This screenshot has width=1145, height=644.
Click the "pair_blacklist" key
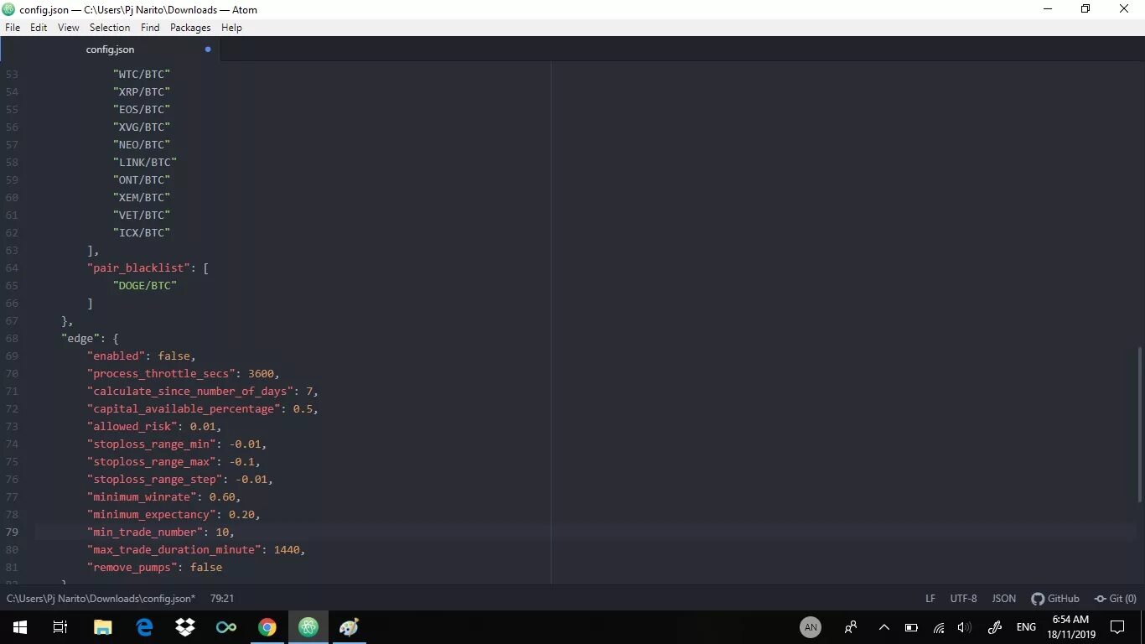click(x=138, y=268)
